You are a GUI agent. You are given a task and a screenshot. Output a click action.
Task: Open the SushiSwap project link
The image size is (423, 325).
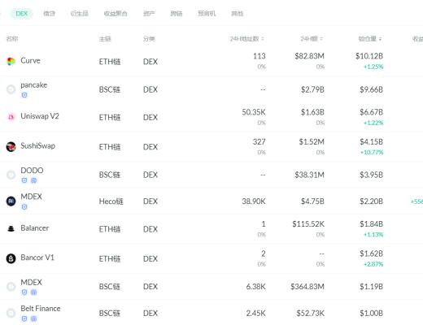tap(38, 146)
